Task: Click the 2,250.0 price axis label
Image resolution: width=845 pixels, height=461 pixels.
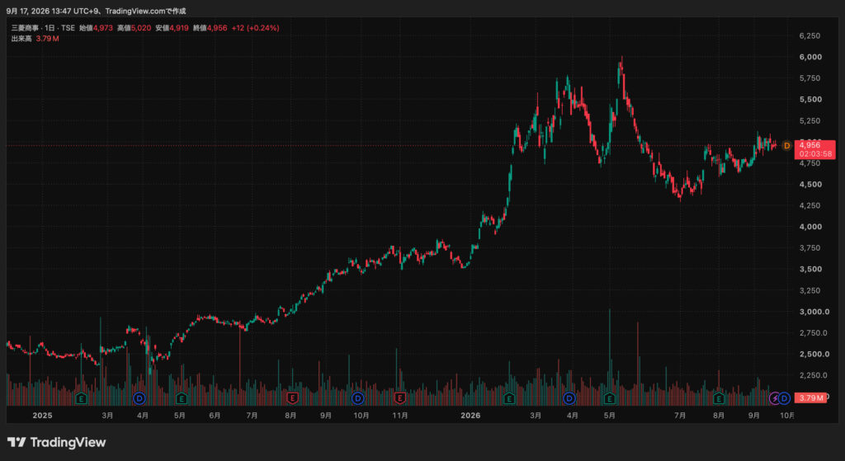Action: [813, 375]
